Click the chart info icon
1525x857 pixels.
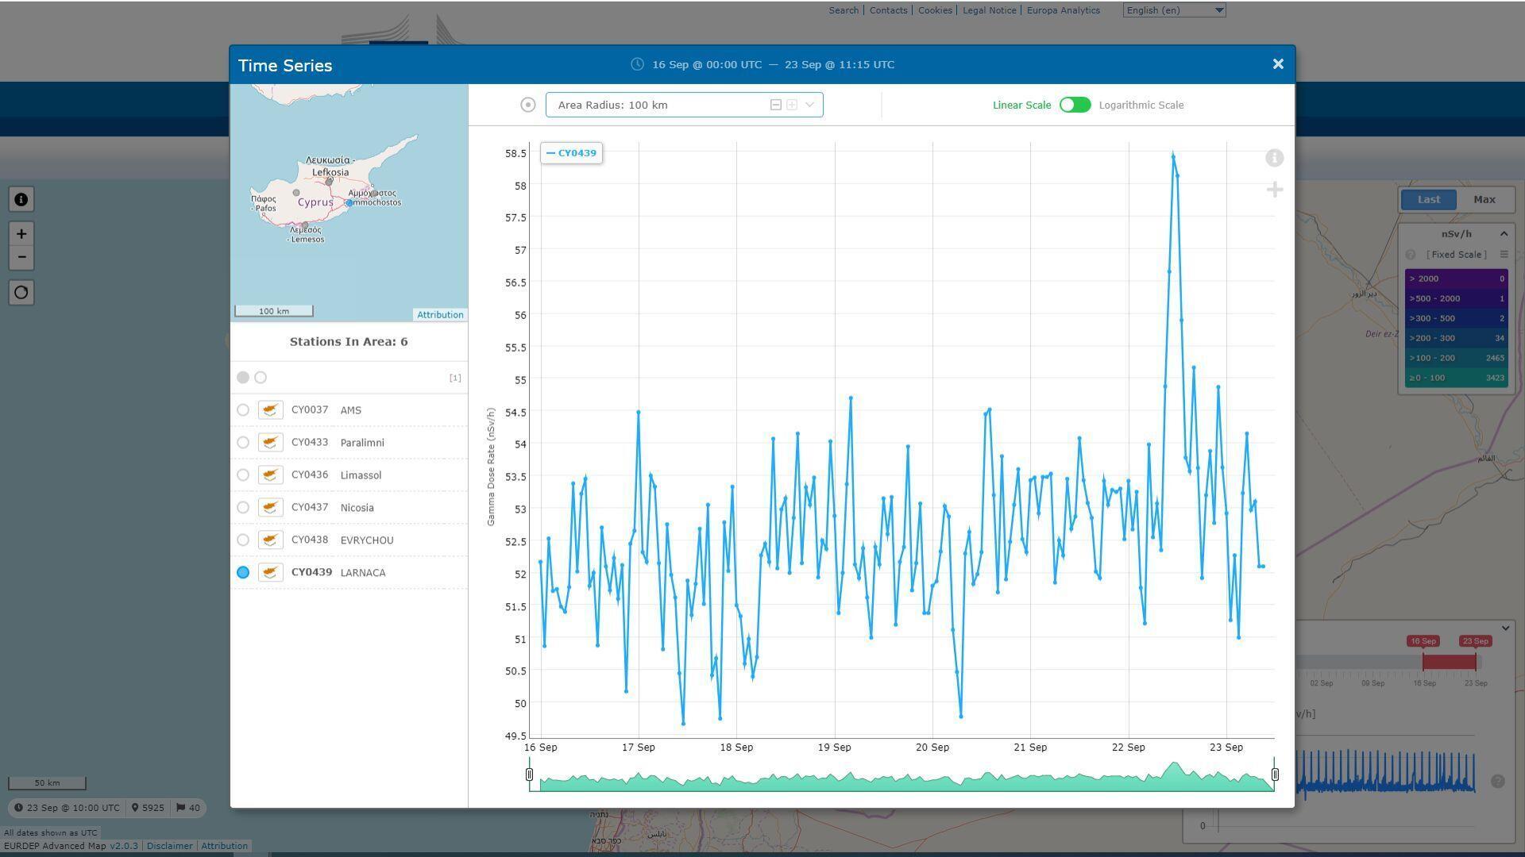click(1274, 158)
